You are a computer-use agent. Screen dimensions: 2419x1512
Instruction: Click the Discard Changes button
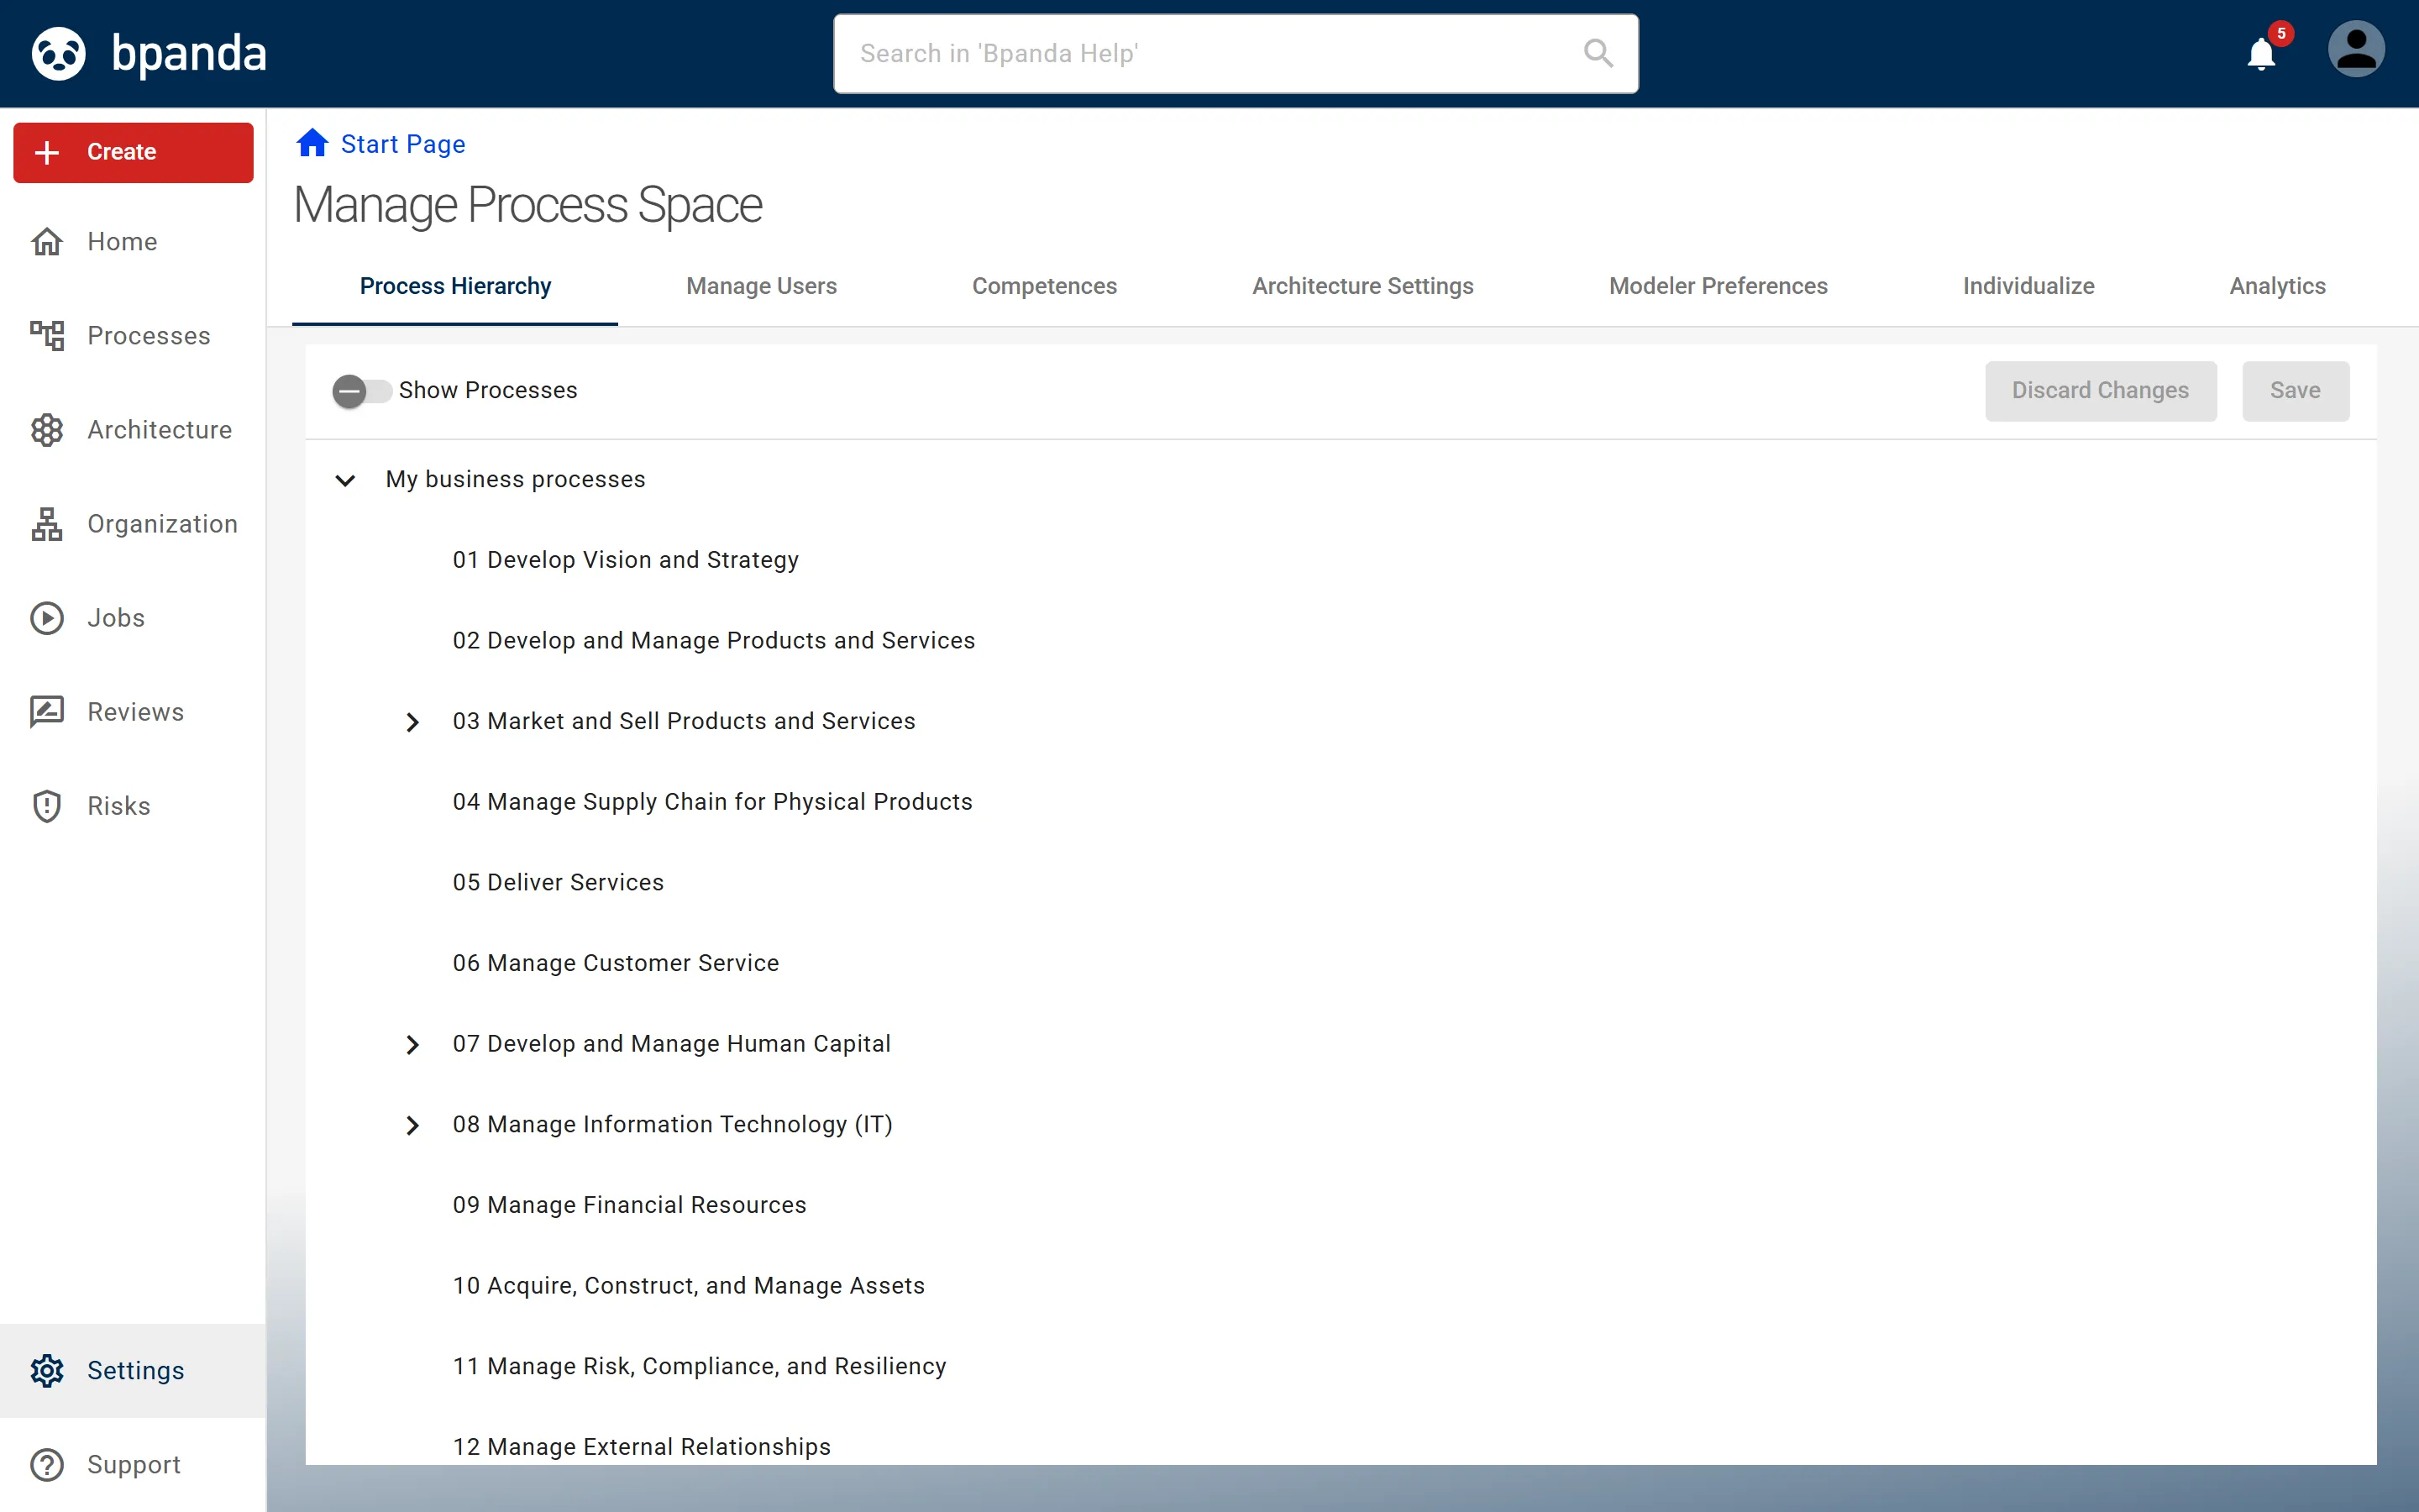[x=2100, y=391]
